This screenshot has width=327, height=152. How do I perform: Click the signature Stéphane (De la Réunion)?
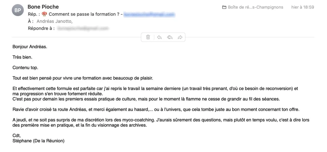38,141
